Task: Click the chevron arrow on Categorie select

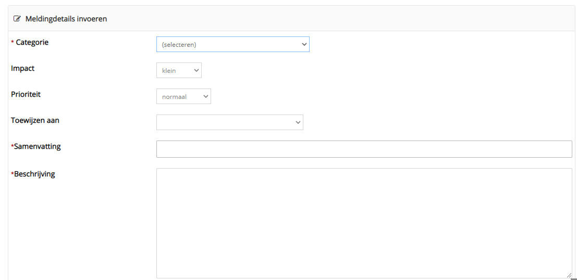Action: 304,44
